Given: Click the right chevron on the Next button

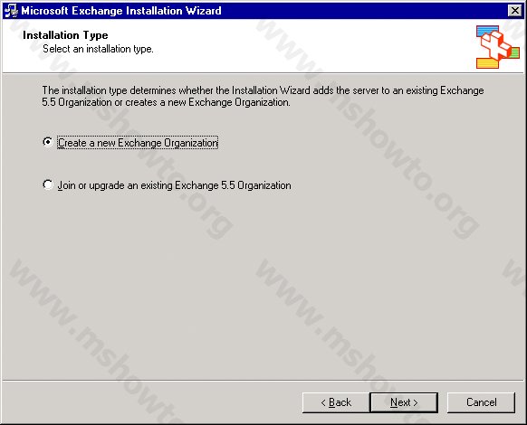Looking at the screenshot, I should (416, 402).
